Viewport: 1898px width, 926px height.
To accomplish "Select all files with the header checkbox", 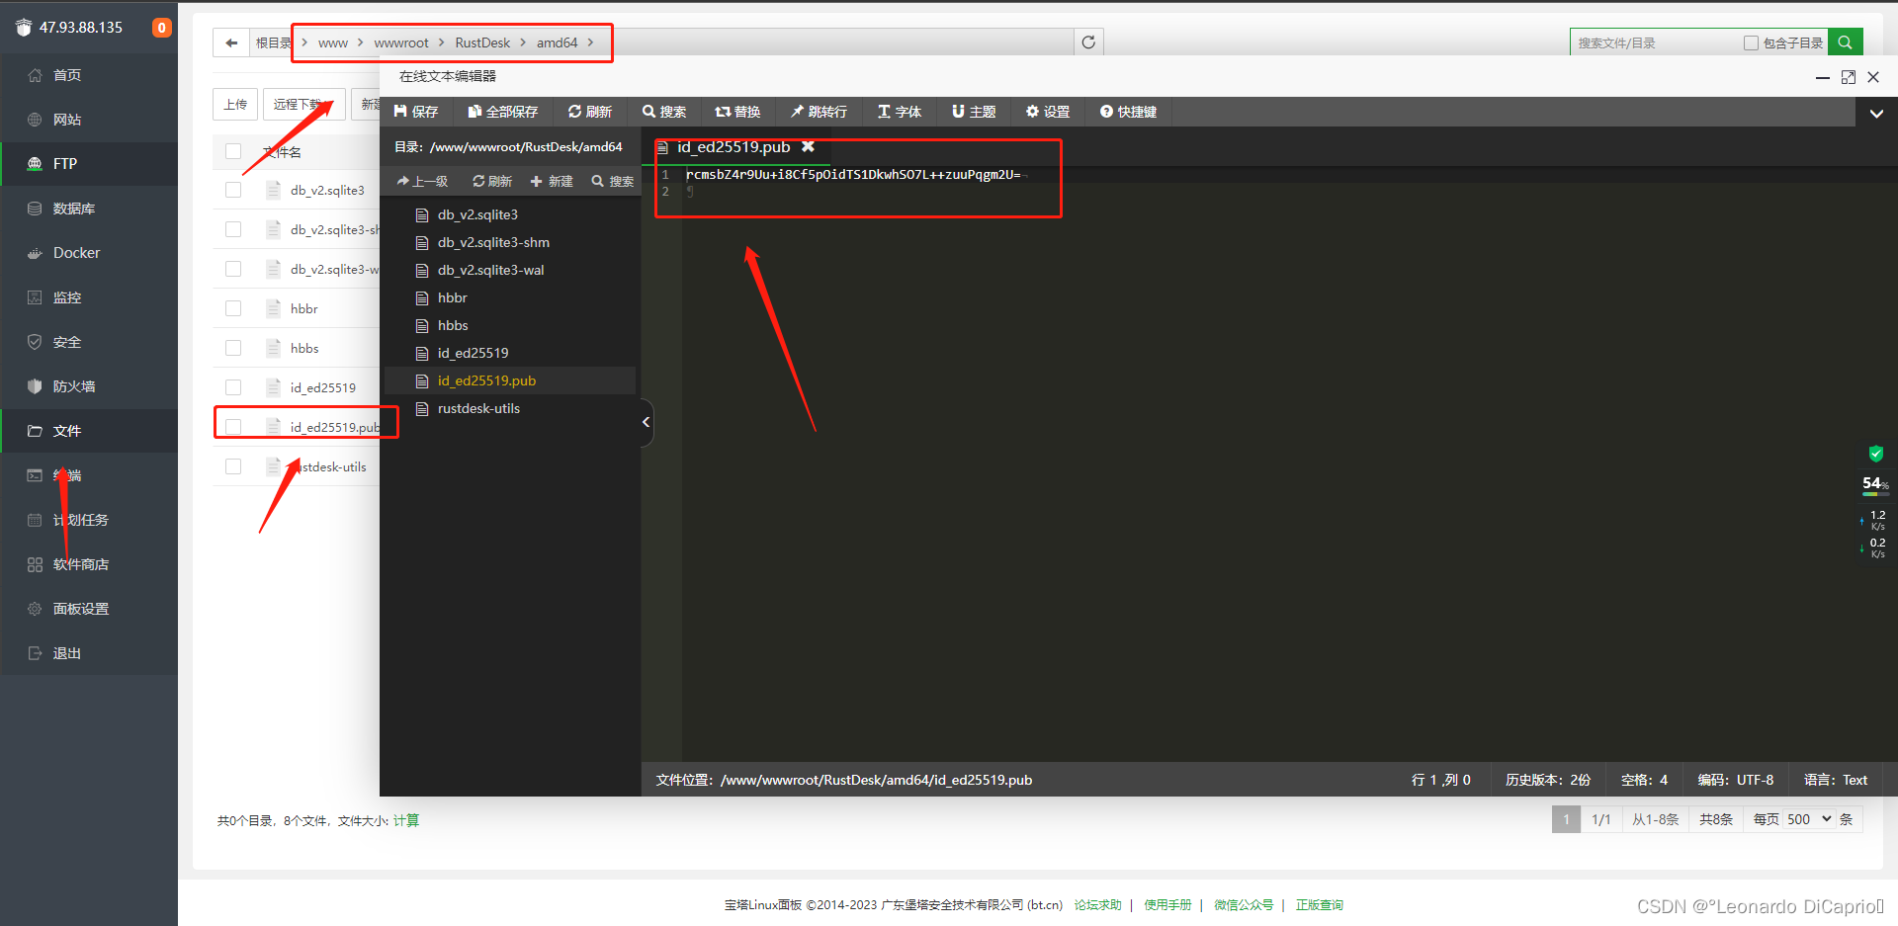I will [x=233, y=150].
